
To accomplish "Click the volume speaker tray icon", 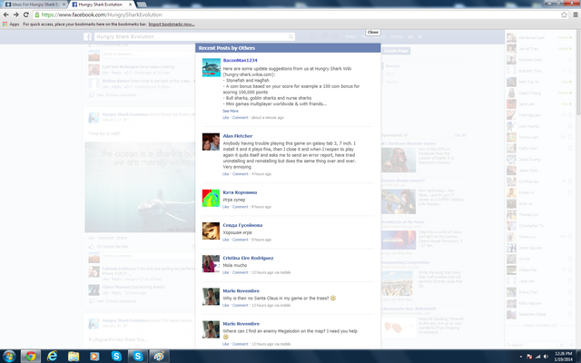I will pyautogui.click(x=546, y=357).
